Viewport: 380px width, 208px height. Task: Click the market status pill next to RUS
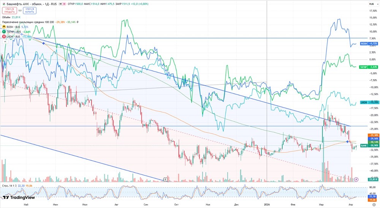63,4
